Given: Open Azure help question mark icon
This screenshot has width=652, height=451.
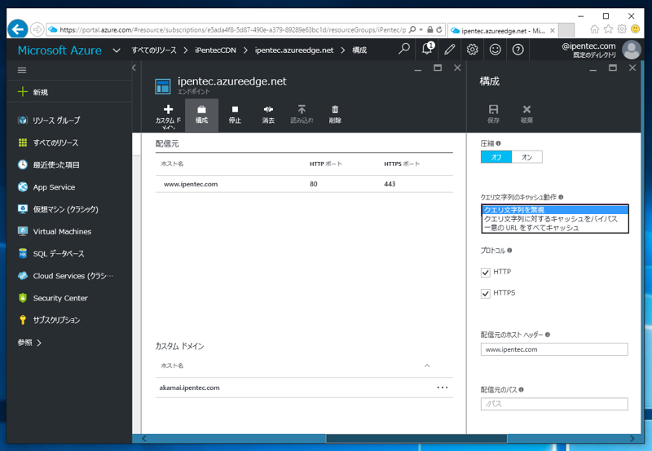Looking at the screenshot, I should click(x=518, y=50).
